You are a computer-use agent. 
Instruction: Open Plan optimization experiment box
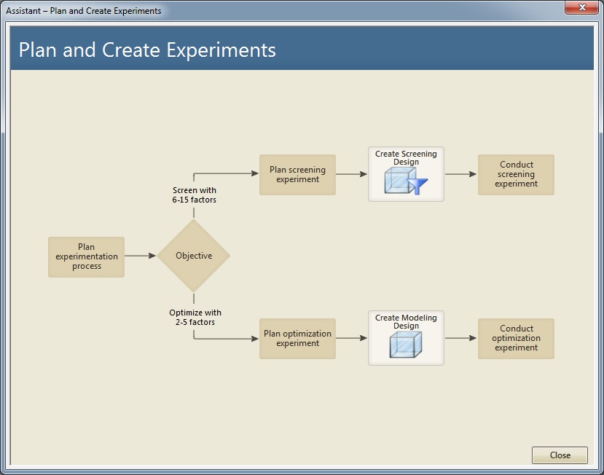coord(297,339)
